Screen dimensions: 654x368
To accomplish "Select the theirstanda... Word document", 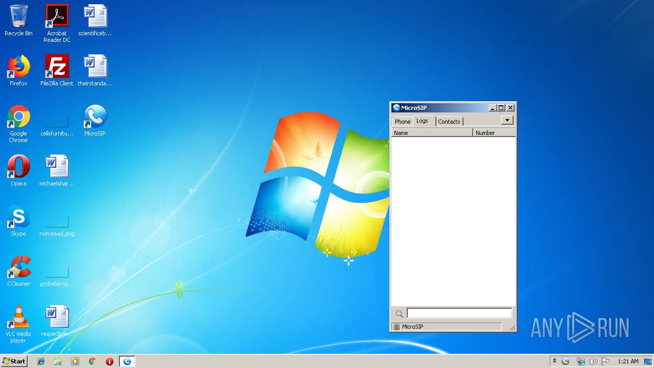I will [x=95, y=71].
